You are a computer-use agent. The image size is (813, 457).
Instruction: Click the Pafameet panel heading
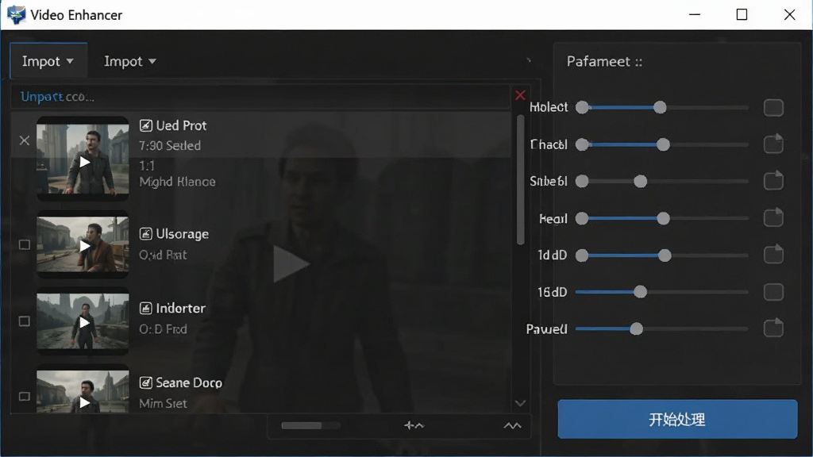(x=604, y=62)
